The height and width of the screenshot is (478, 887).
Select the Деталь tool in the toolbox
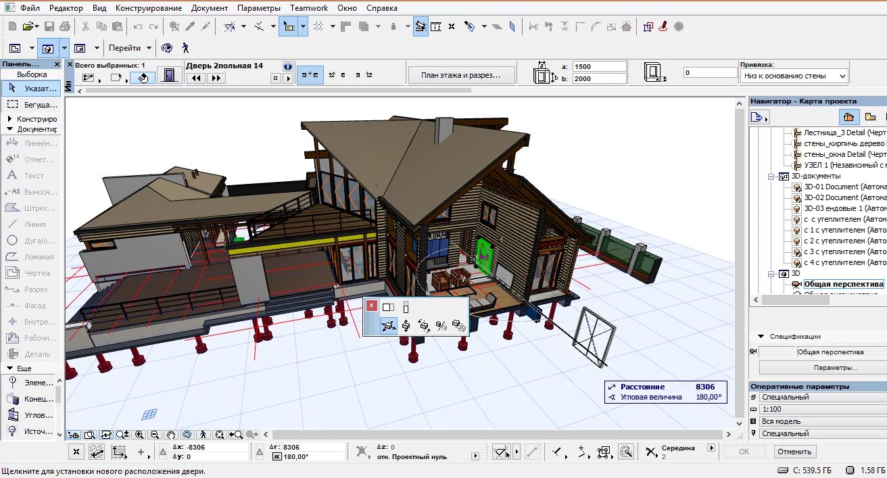pos(30,354)
